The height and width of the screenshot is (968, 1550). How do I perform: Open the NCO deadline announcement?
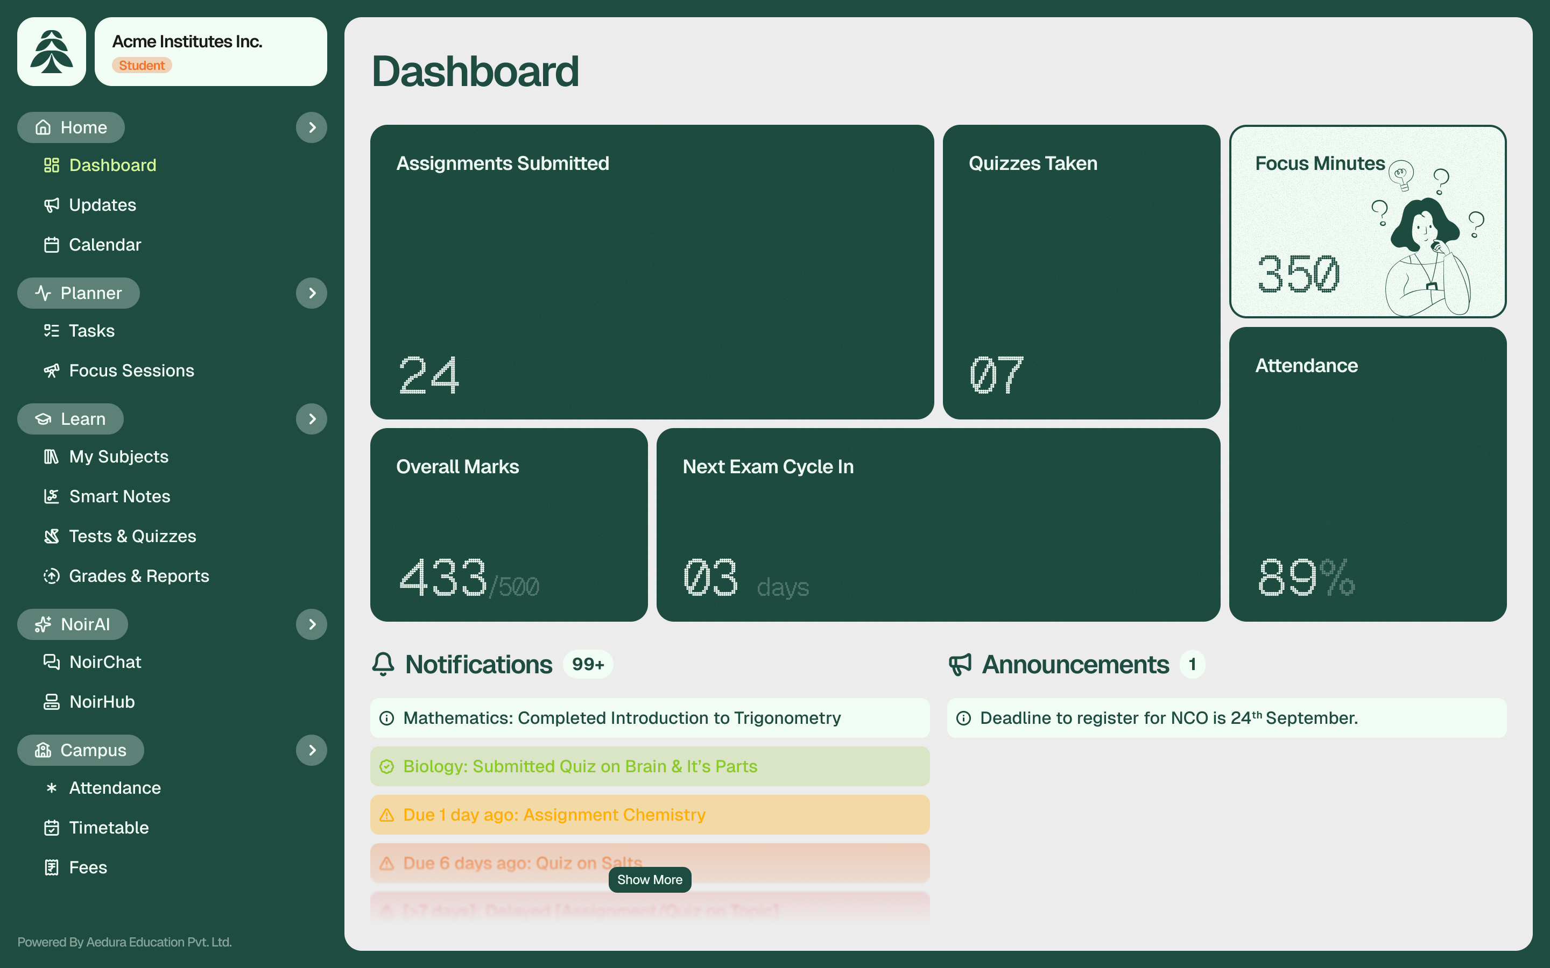(1227, 718)
